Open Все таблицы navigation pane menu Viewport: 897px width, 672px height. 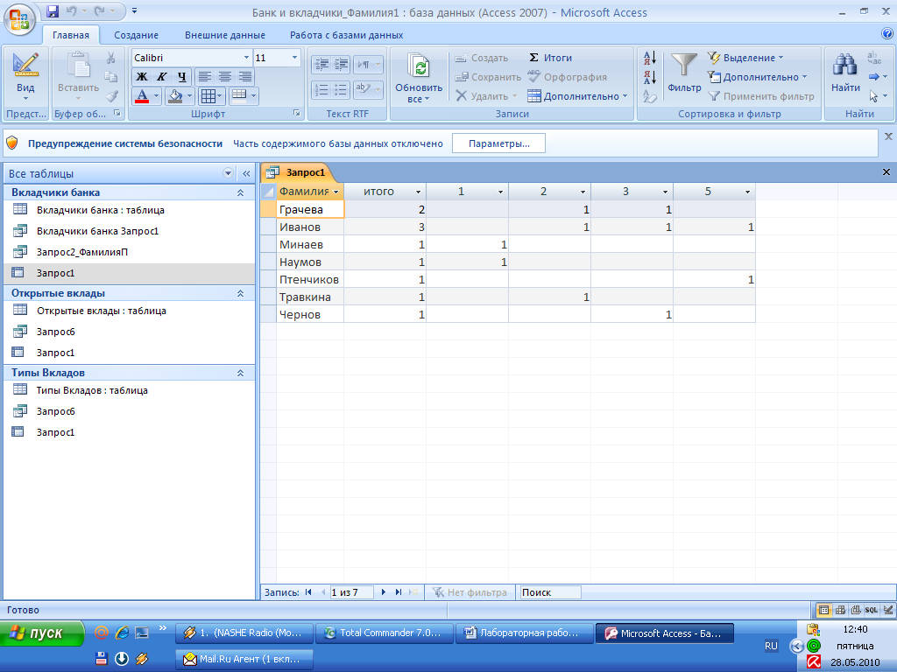(x=229, y=173)
